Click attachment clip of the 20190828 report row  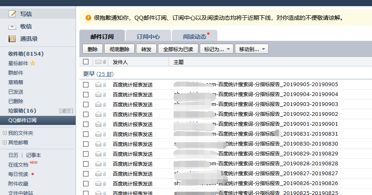pyautogui.click(x=105, y=164)
